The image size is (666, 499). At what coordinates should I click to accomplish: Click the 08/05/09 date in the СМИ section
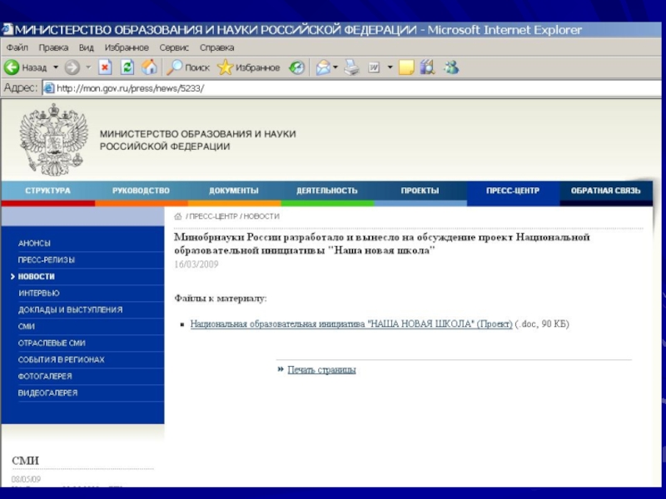[26, 479]
